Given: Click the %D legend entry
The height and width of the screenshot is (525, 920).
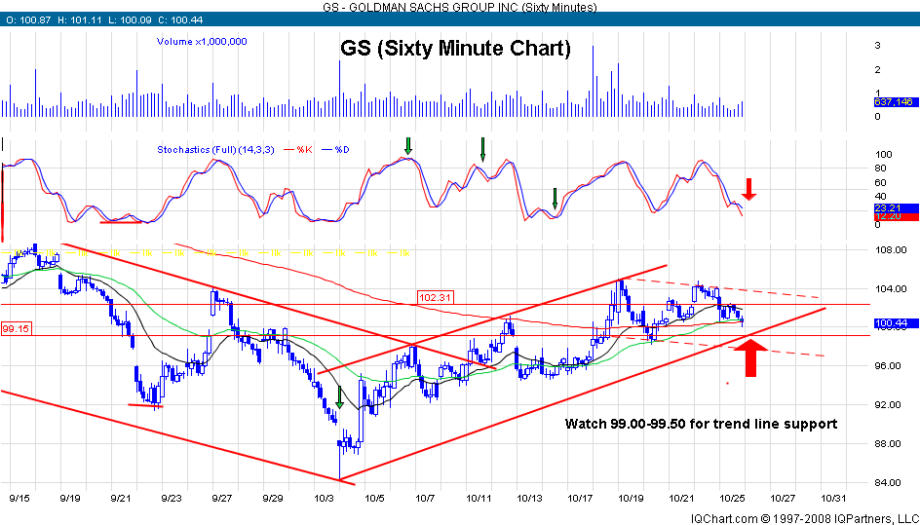Looking at the screenshot, I should 342,149.
